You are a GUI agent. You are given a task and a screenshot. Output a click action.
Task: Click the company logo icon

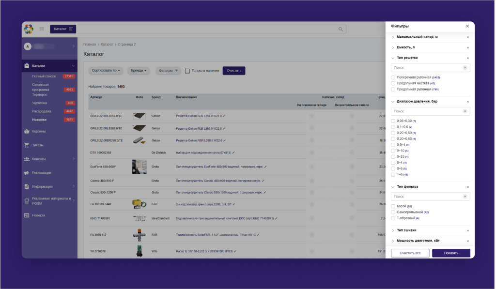pyautogui.click(x=29, y=29)
